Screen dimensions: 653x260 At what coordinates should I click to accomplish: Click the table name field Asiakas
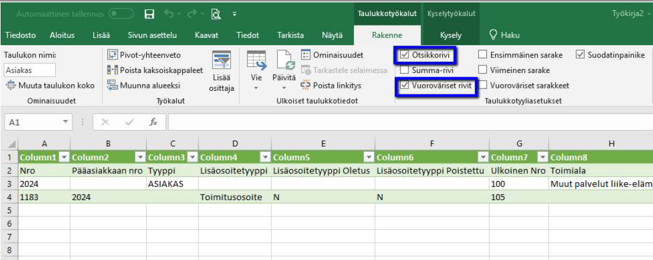click(x=30, y=70)
